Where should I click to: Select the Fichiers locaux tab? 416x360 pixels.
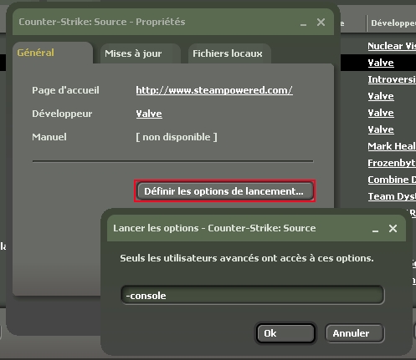point(229,53)
